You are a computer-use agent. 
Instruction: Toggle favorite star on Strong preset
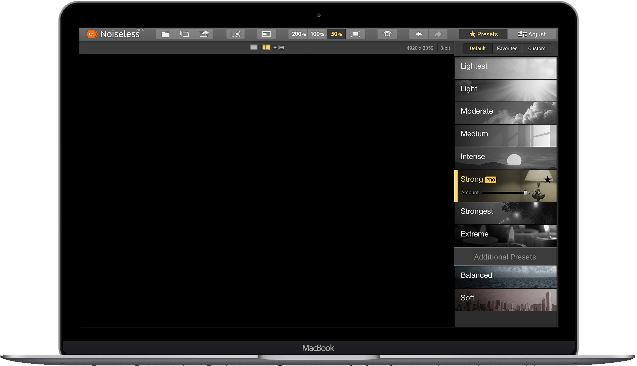[547, 180]
